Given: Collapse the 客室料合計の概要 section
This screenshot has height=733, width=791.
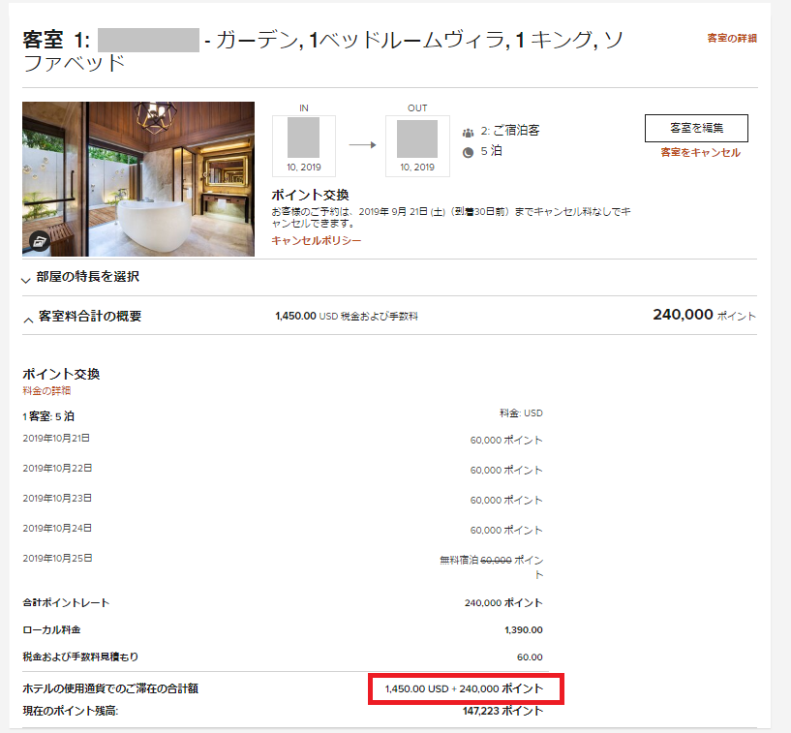Looking at the screenshot, I should [x=82, y=317].
